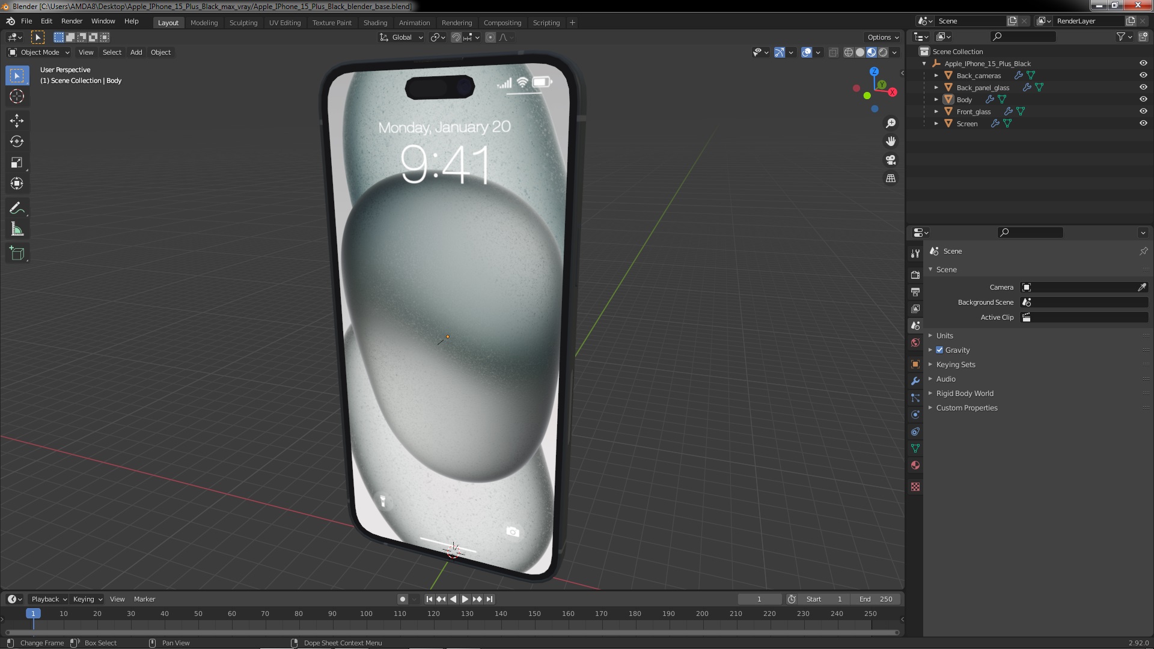Open the Render menu

[72, 21]
